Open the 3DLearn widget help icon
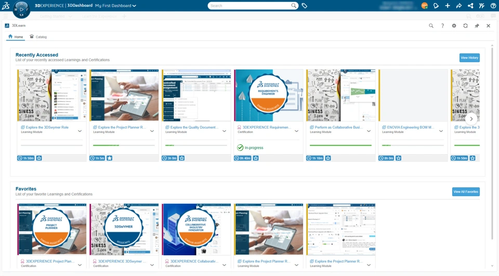499x276 pixels. 442,26
